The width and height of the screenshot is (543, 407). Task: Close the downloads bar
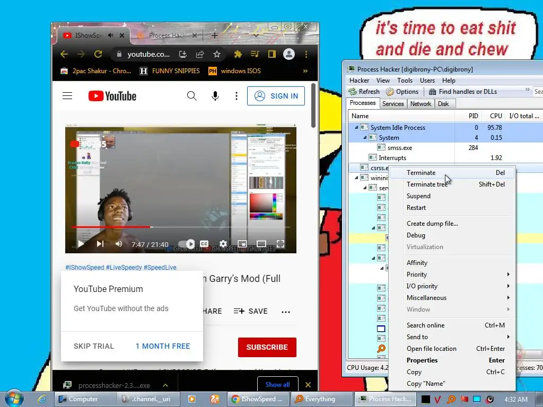click(x=308, y=385)
